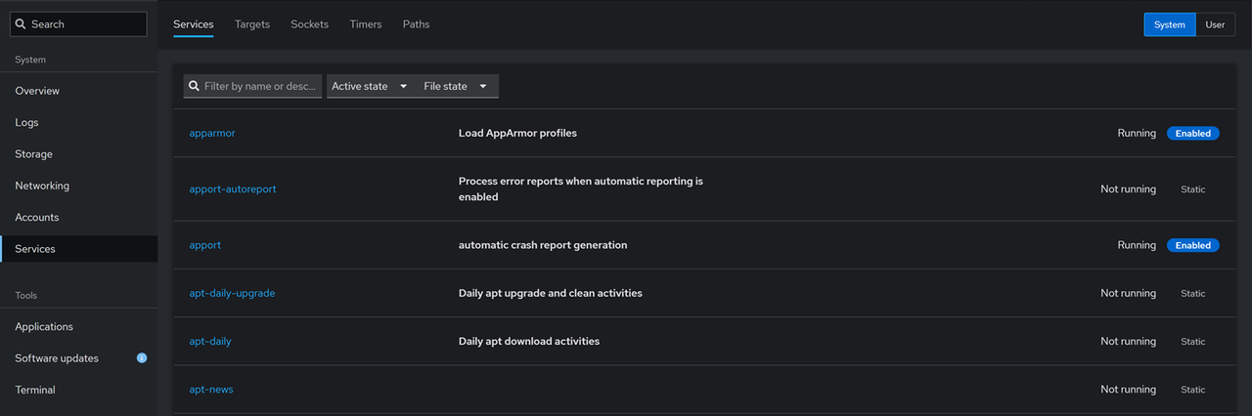Switch to User services toggle
Viewport: 1252px width, 416px height.
(x=1215, y=24)
